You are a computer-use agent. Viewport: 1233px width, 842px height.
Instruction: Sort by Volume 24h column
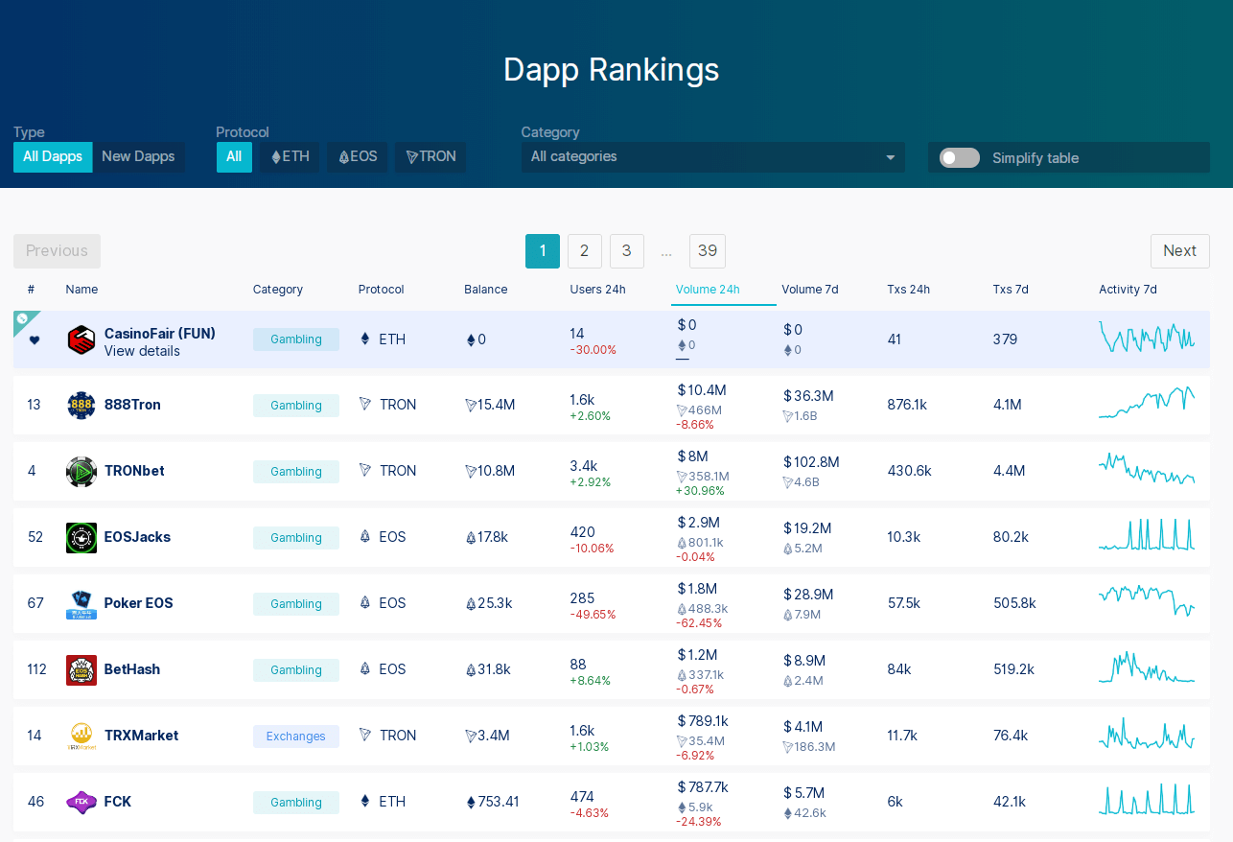click(708, 290)
